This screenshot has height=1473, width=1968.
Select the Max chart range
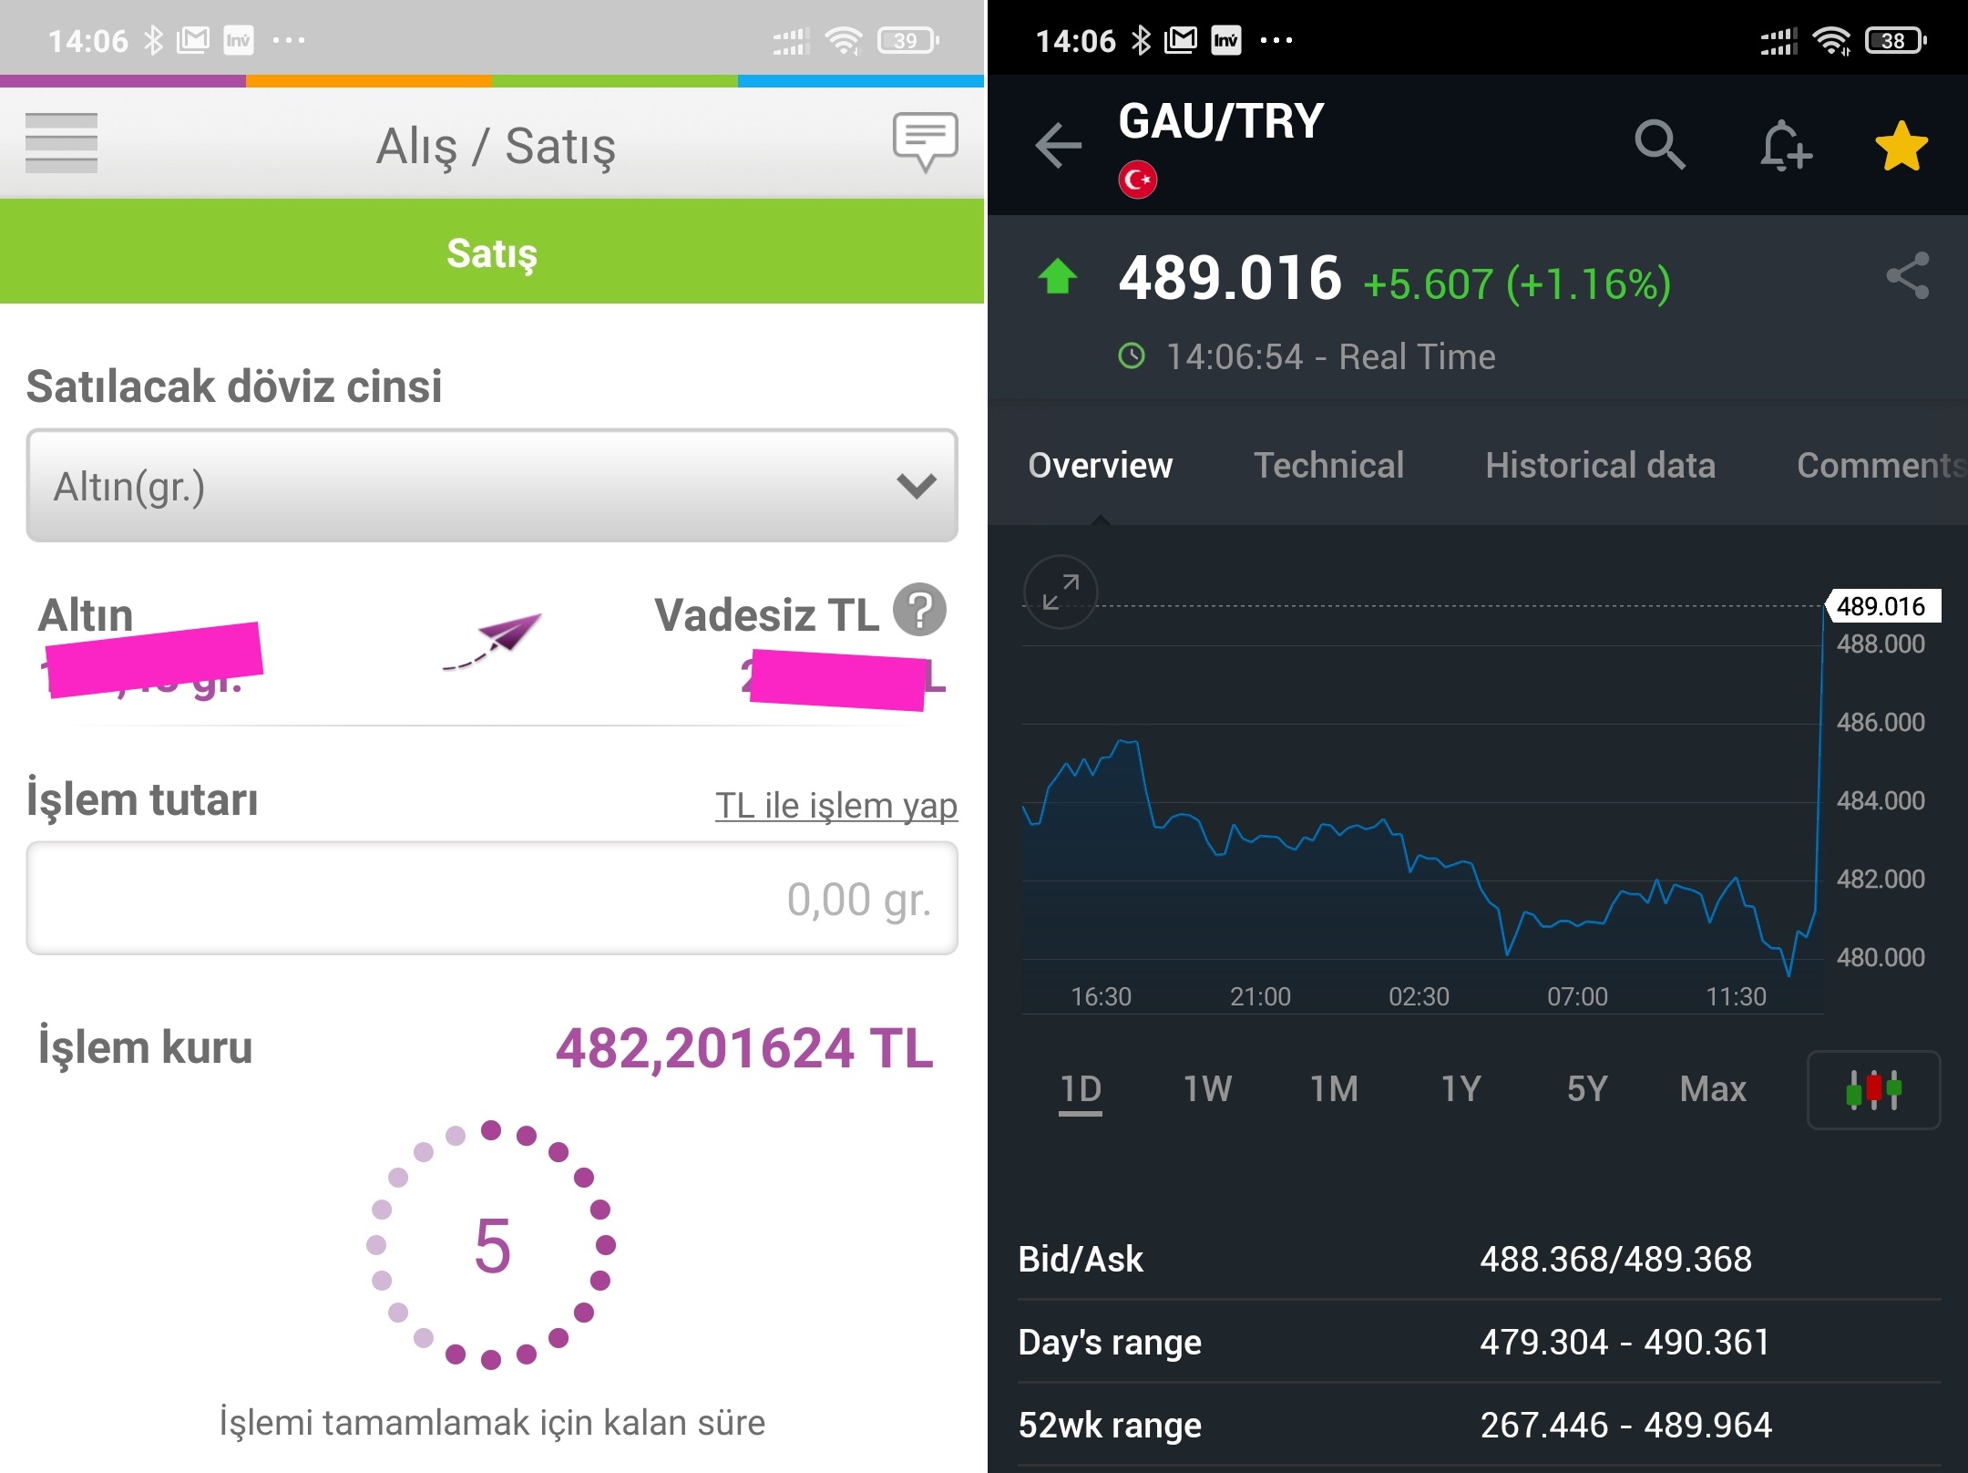[x=1713, y=1088]
